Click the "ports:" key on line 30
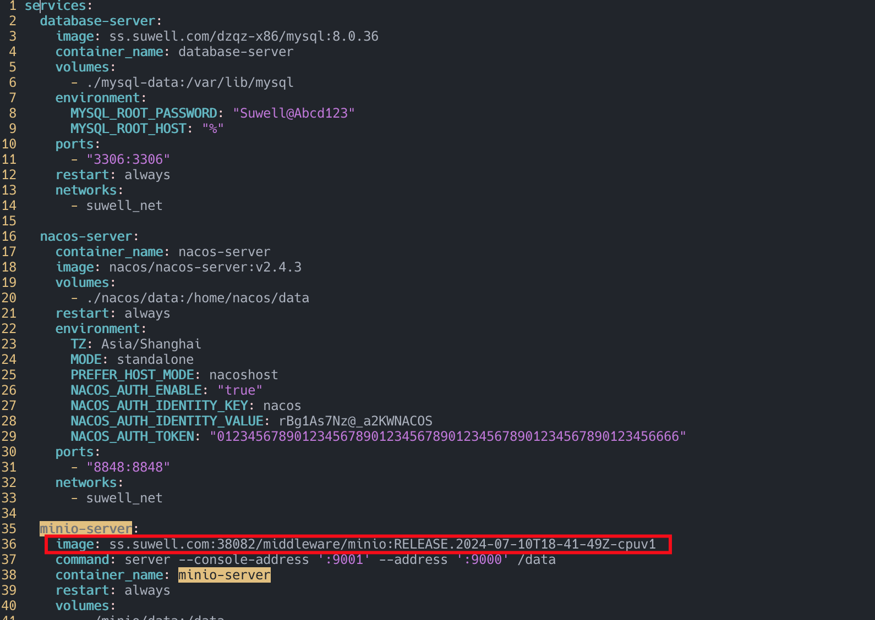 pos(78,452)
